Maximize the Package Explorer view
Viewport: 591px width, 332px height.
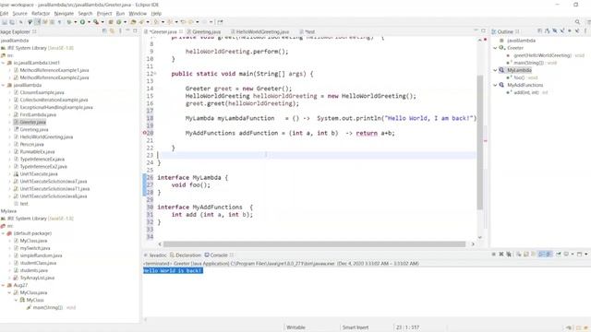(135, 30)
